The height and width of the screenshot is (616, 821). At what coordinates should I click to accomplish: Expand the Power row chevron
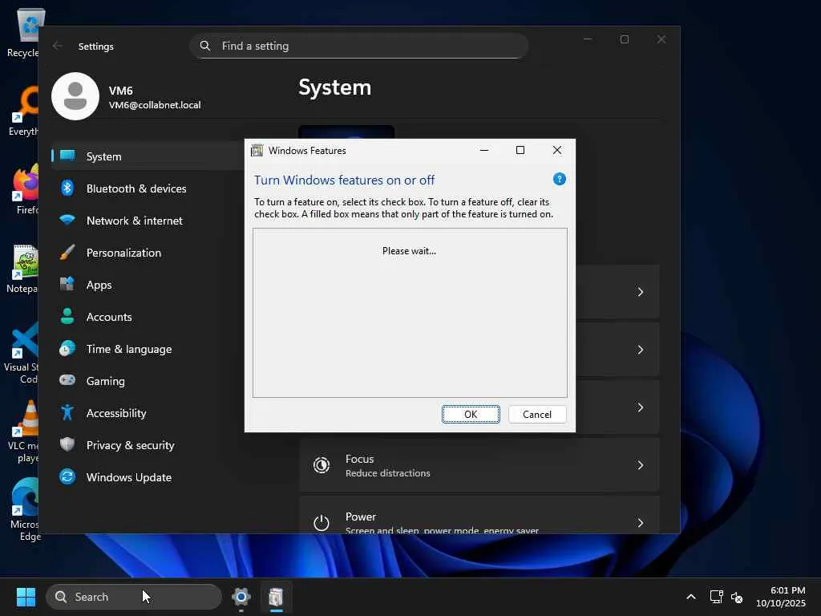pyautogui.click(x=640, y=523)
